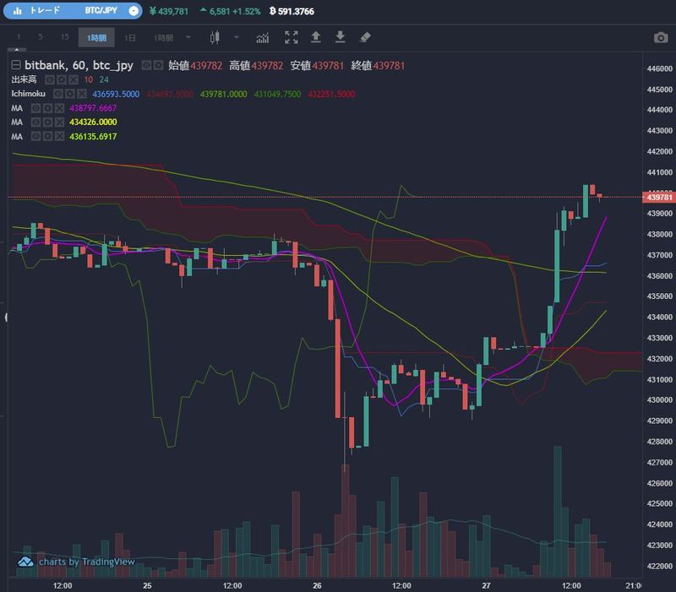Open the candlestick chart style selector

pos(215,38)
